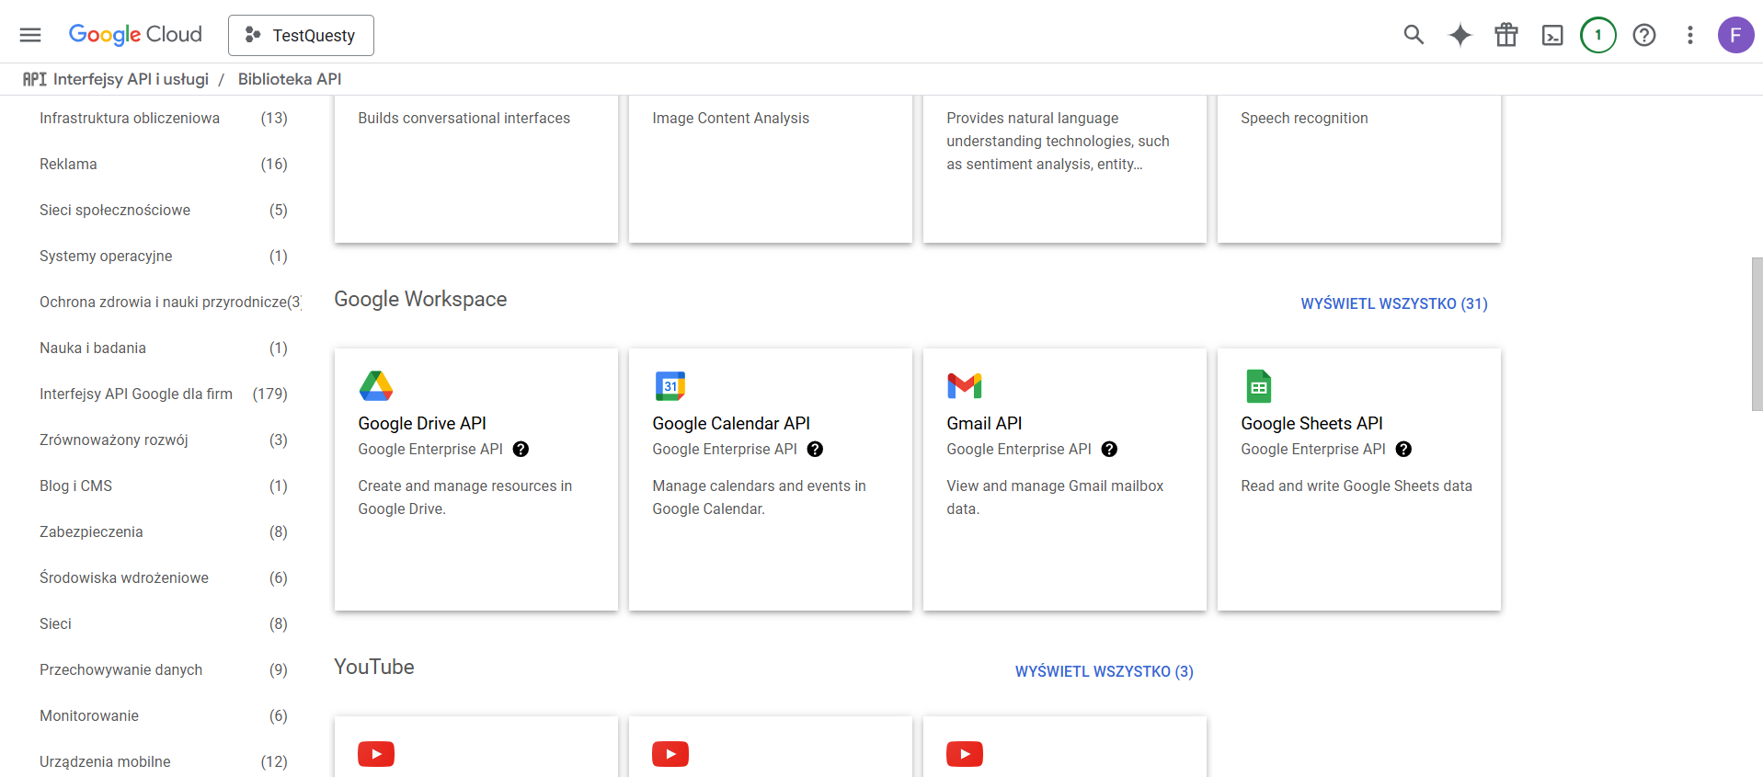Open the main navigation hamburger menu
1763x777 pixels.
coord(30,35)
